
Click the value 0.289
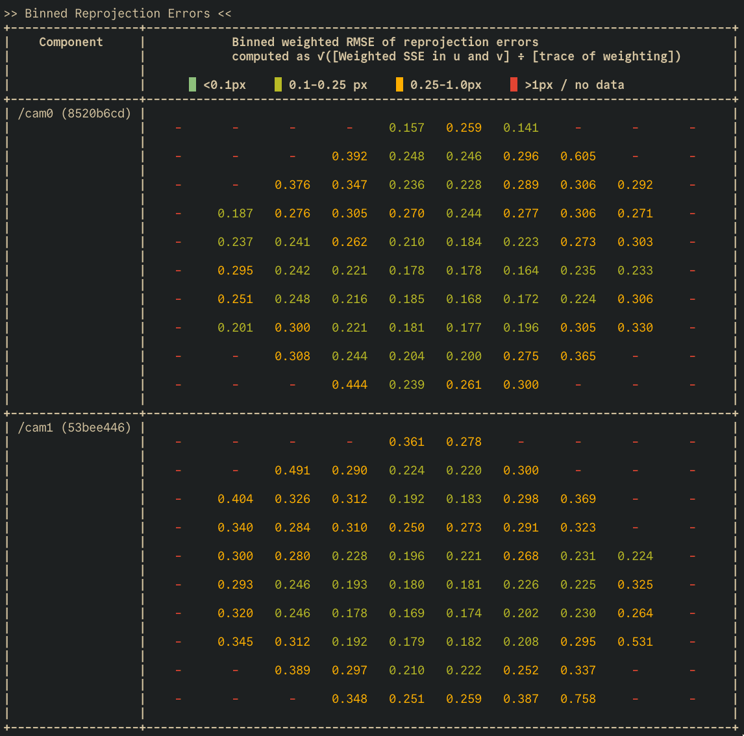click(521, 185)
